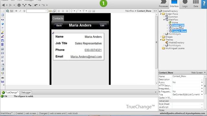Select the Check Box widget tool
This screenshot has height=116, width=207.
pos(3,57)
